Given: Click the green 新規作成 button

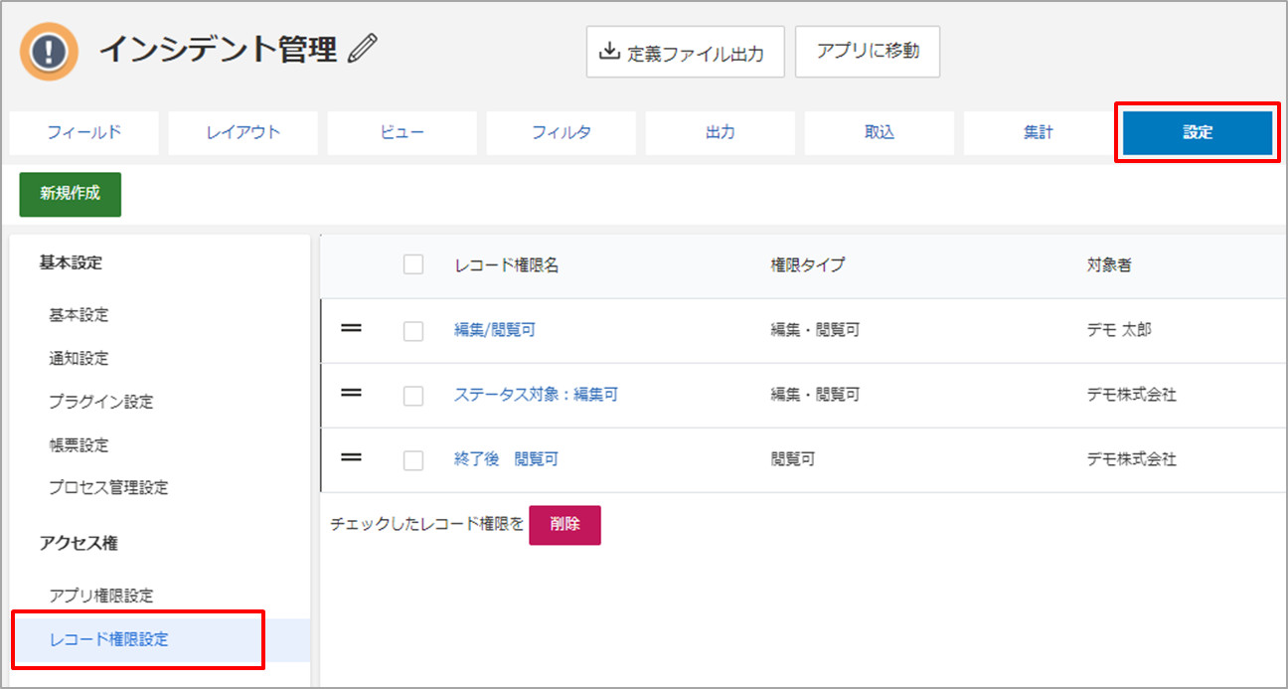Looking at the screenshot, I should 71,194.
